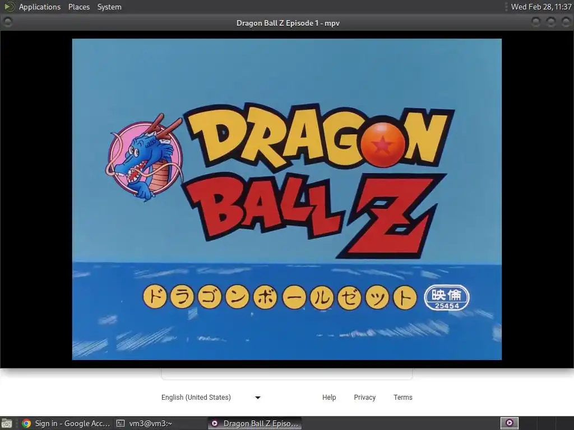The image size is (574, 430).
Task: Expand the English (United States) language dropdown
Action: (211, 398)
